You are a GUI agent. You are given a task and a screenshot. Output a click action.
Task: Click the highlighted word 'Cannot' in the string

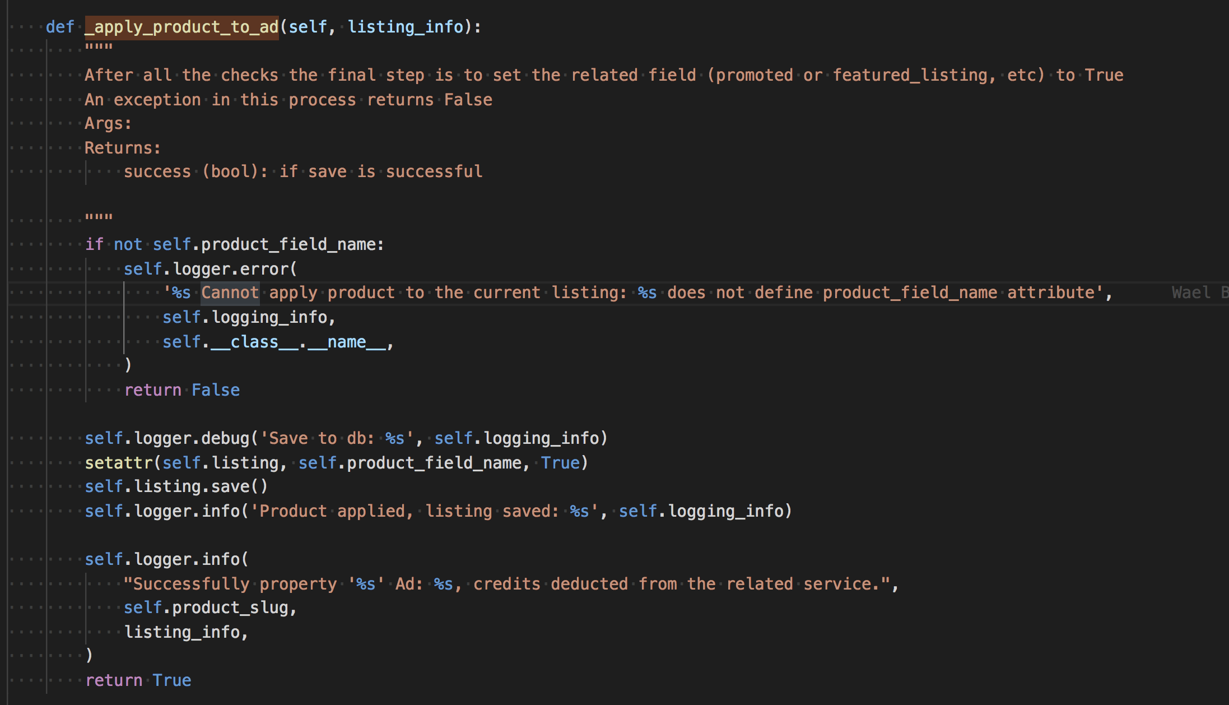click(230, 293)
